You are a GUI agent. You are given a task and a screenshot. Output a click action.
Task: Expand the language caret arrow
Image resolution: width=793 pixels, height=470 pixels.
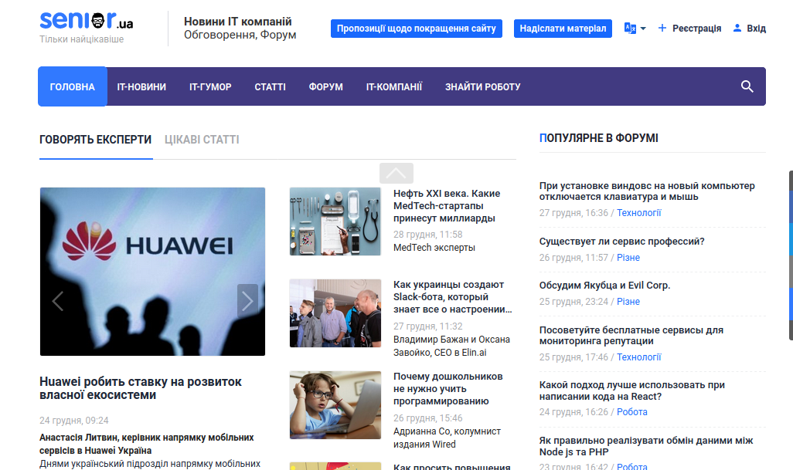[x=643, y=29]
